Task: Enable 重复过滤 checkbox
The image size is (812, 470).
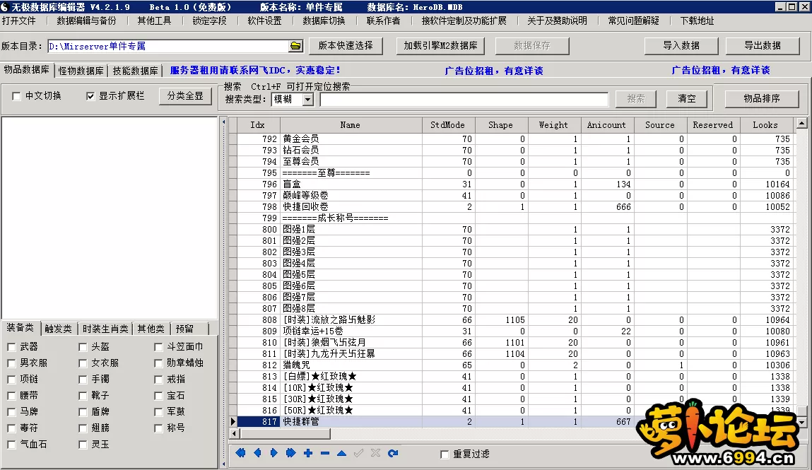Action: 445,454
